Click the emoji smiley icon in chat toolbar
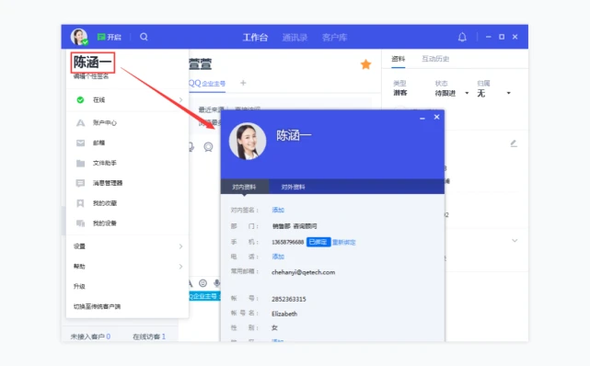The height and width of the screenshot is (366, 590). click(x=202, y=283)
